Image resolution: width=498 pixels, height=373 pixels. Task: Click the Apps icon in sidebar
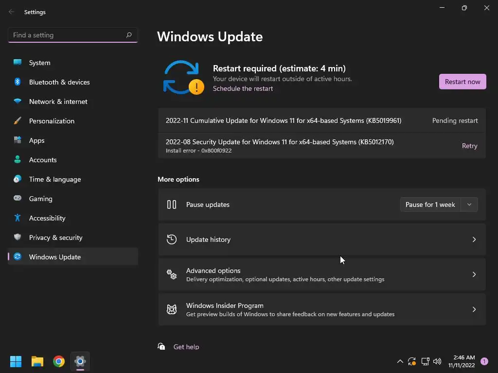(18, 140)
